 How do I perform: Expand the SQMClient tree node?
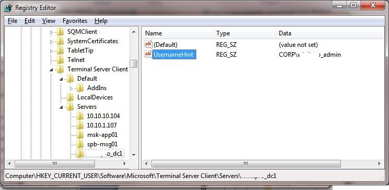(51, 32)
